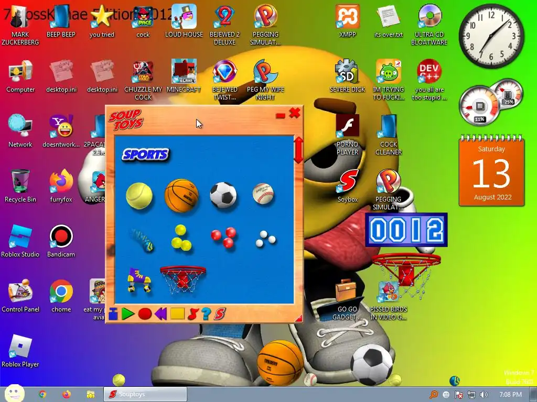This screenshot has width=537, height=402.
Task: Select the blue striped tennis ball tube
Action: point(141,240)
